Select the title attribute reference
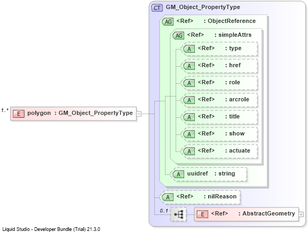Screen dimensions: 308x232 point(220,117)
